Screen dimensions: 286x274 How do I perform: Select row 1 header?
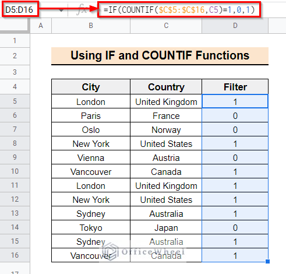click(x=15, y=41)
